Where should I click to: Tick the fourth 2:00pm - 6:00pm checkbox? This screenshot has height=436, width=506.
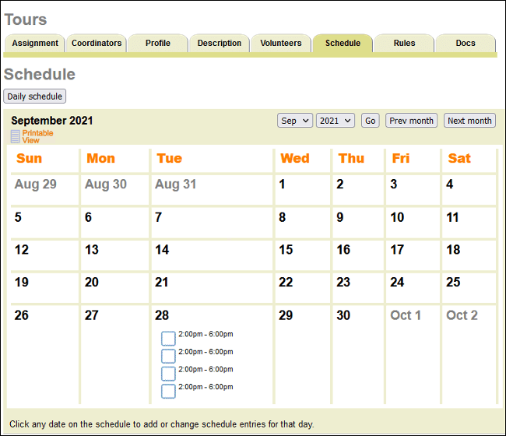tap(168, 391)
